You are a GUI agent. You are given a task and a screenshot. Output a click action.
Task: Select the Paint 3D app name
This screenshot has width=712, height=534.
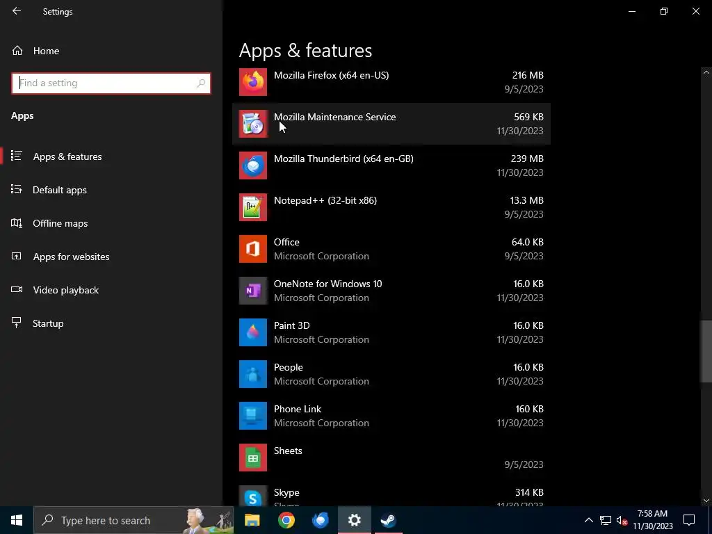click(291, 325)
